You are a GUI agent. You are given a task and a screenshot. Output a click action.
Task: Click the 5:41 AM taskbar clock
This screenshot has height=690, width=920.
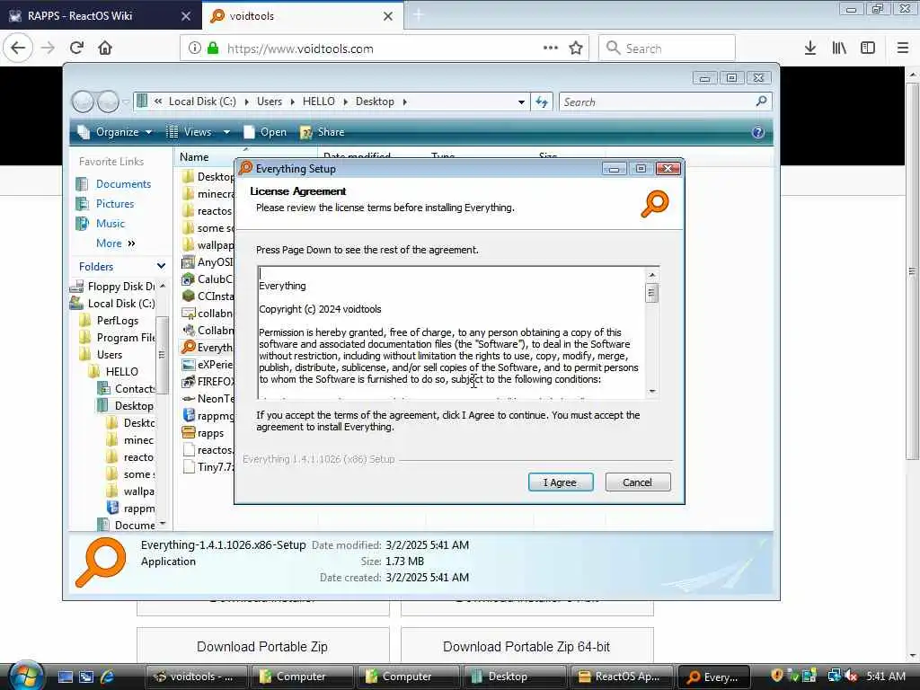(x=885, y=676)
